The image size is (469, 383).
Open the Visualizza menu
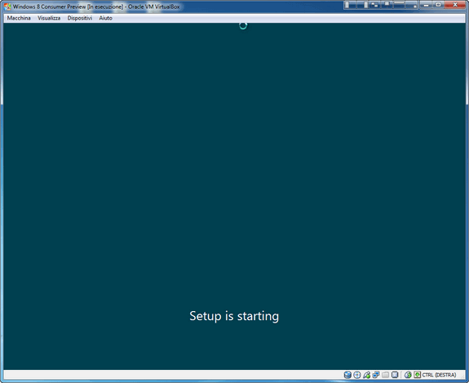point(49,18)
